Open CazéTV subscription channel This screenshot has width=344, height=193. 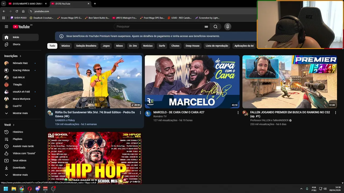pos(20,106)
